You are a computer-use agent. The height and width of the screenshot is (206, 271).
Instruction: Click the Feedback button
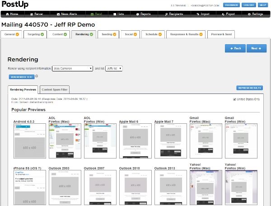coord(231,5)
